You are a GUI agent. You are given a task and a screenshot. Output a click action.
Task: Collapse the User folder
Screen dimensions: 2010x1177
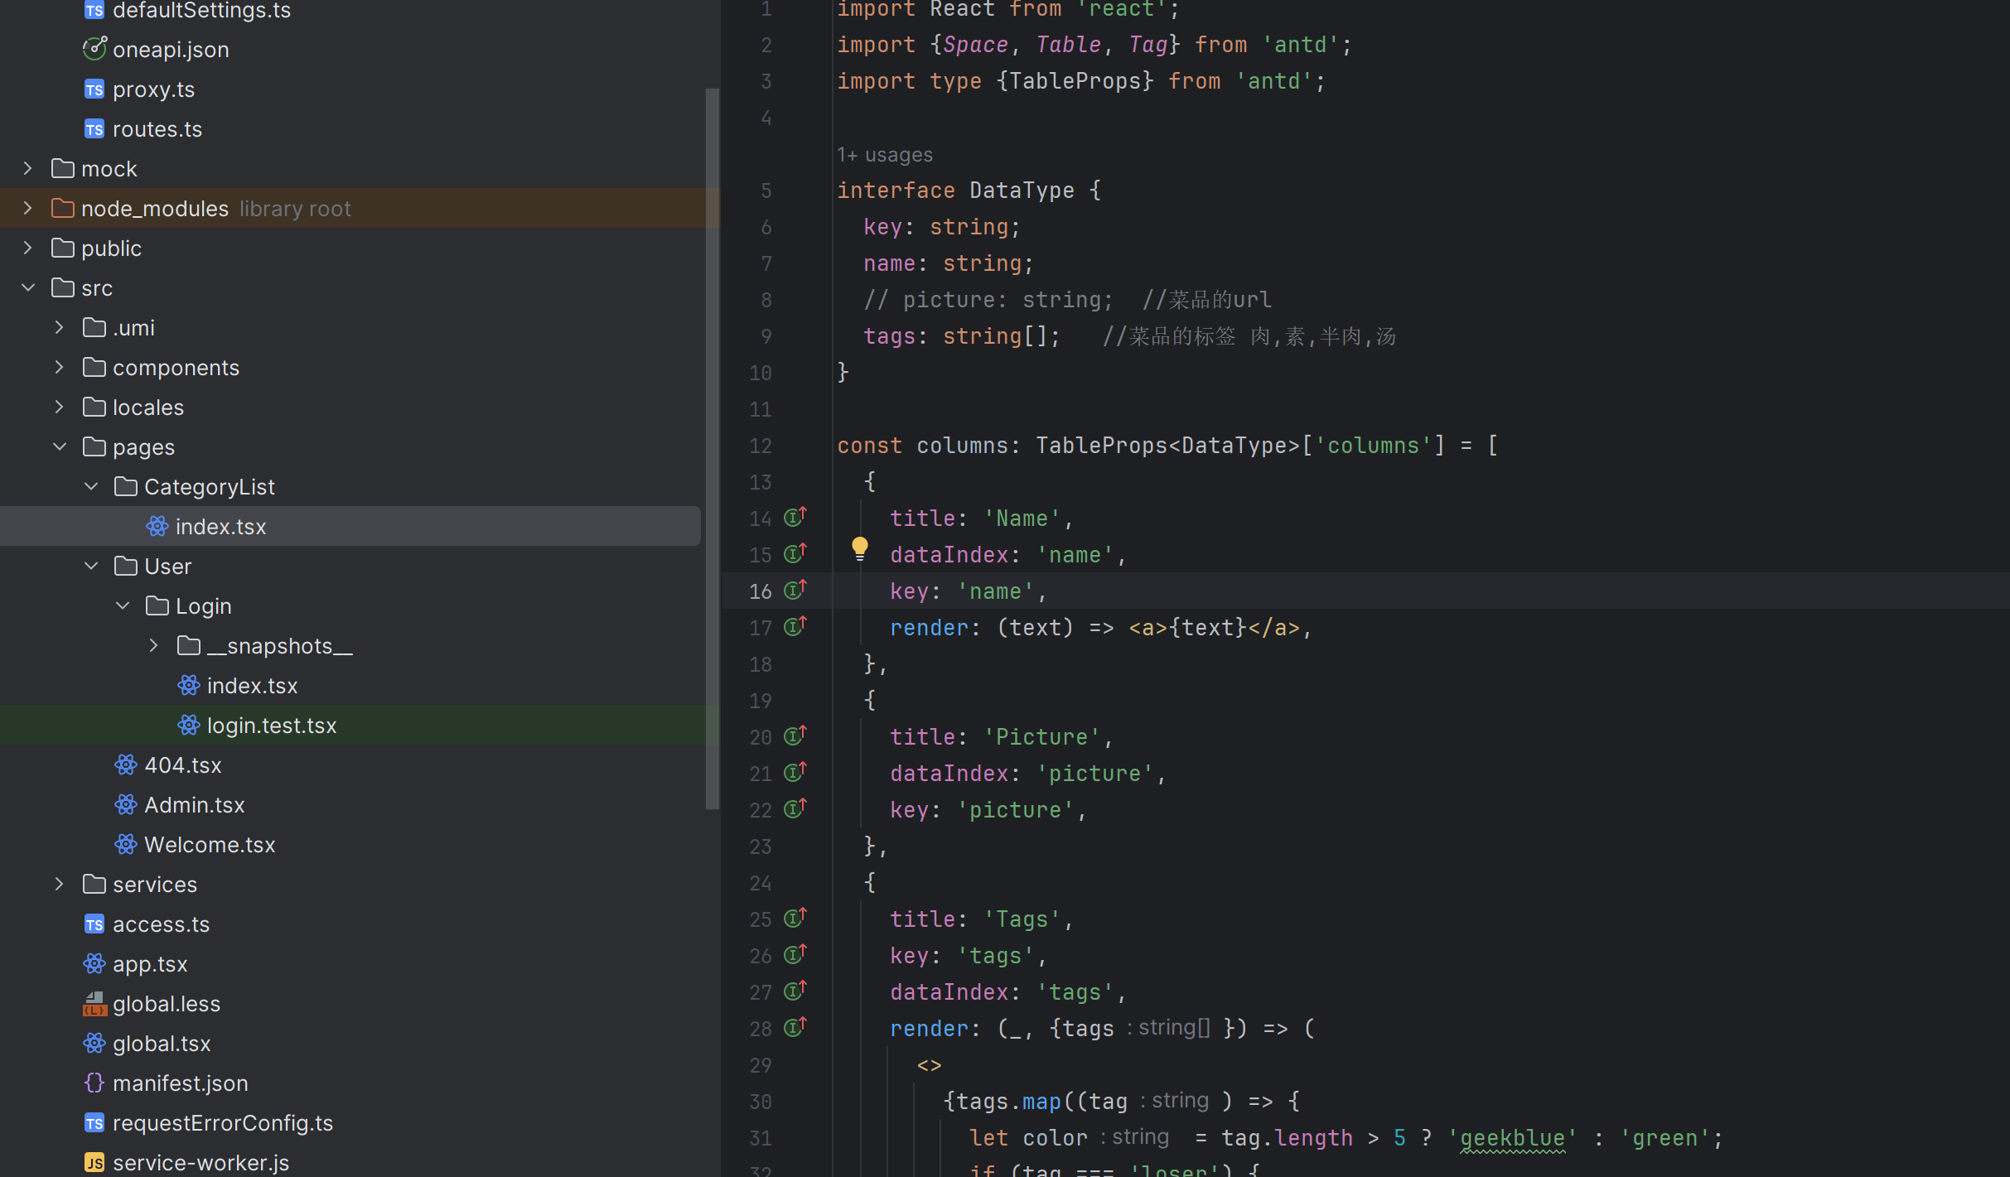(91, 567)
